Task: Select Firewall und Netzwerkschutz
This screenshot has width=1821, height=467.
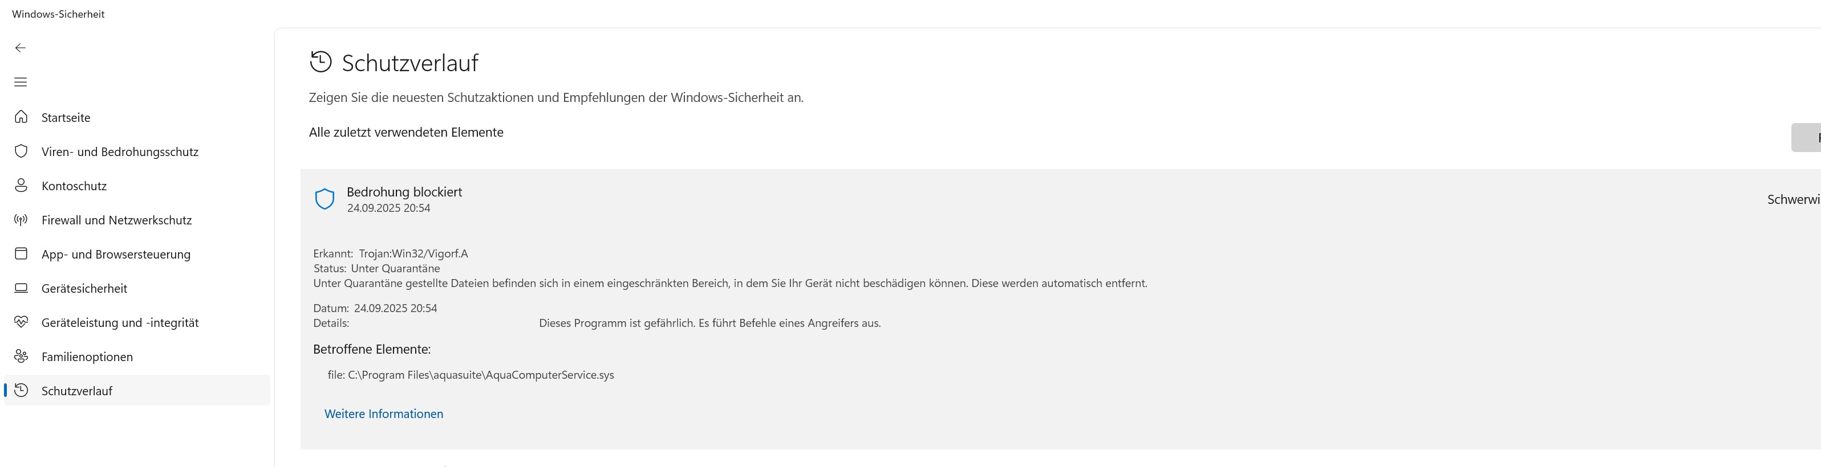Action: click(117, 220)
